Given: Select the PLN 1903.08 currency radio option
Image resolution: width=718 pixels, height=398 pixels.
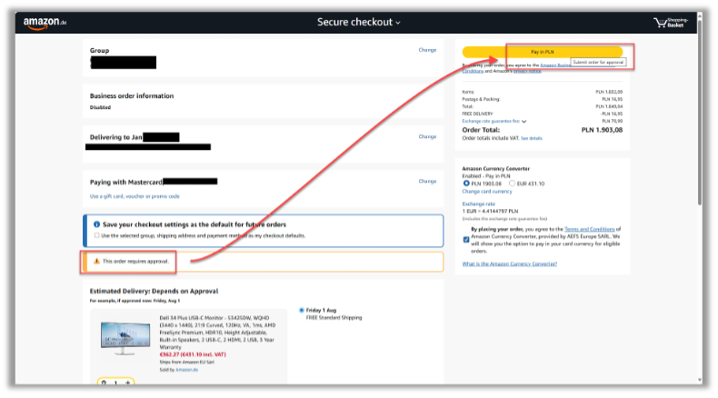Looking at the screenshot, I should click(466, 184).
